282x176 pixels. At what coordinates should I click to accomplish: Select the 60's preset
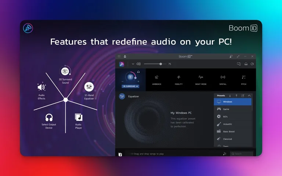[x=232, y=116]
